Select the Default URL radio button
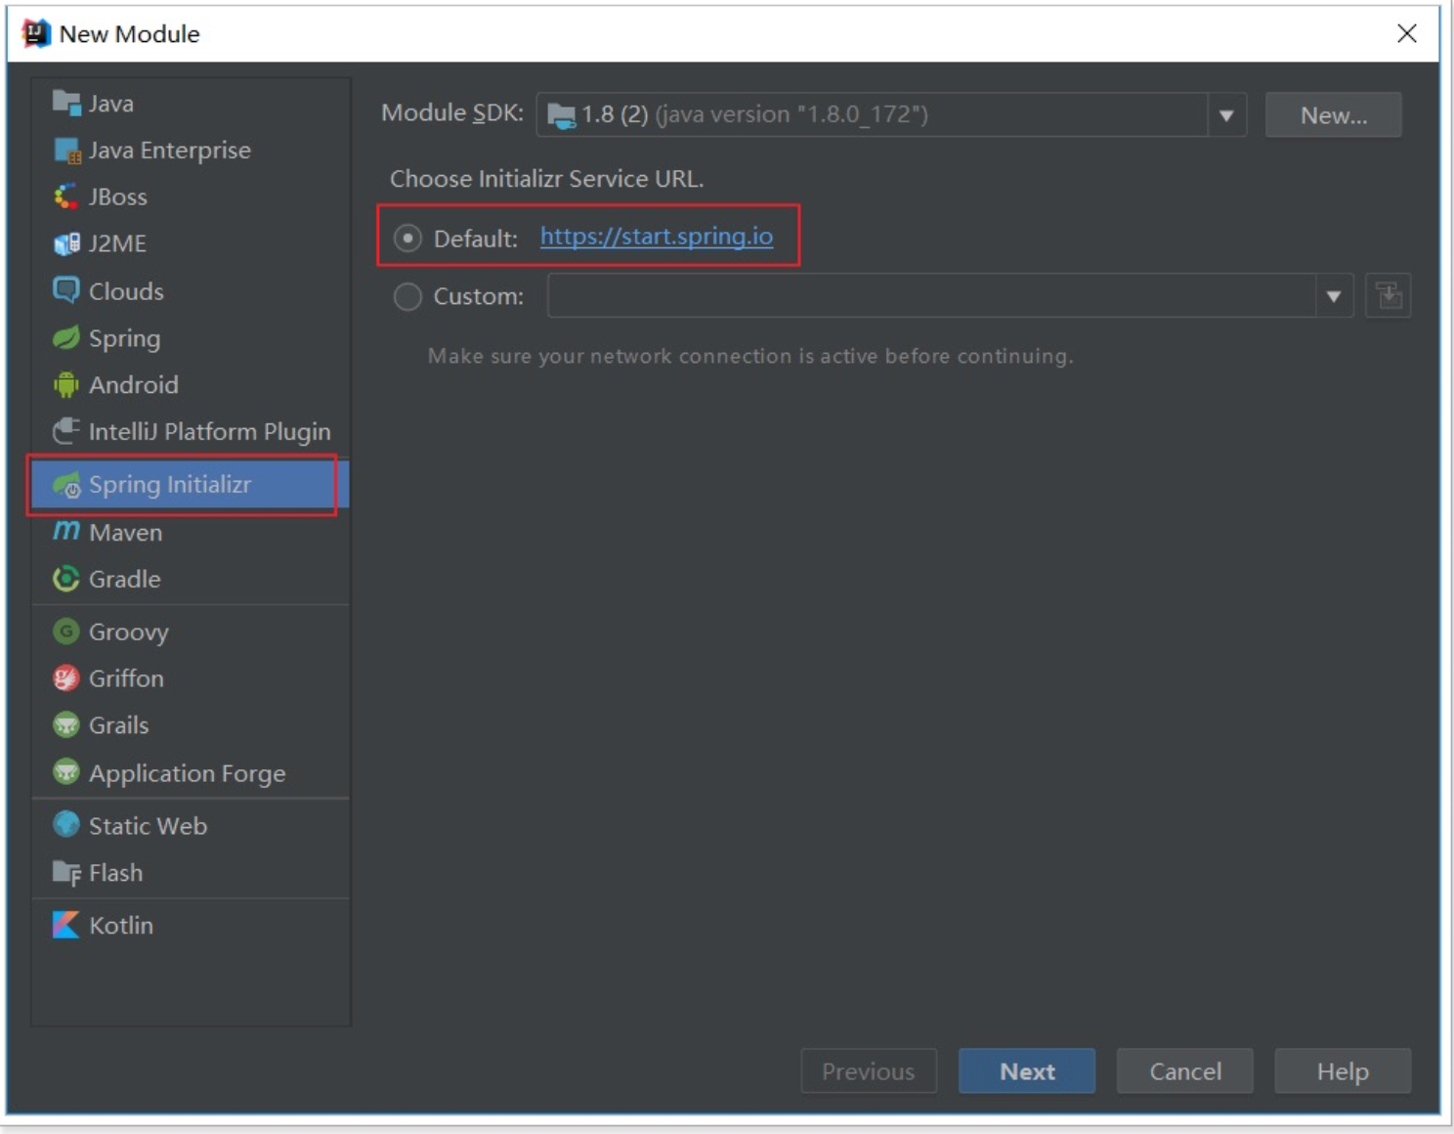1454x1134 pixels. pos(407,238)
